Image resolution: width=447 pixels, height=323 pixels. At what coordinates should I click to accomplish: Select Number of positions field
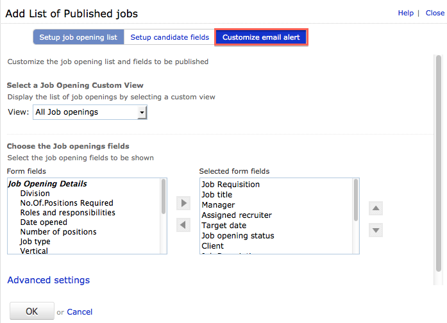coord(58,232)
